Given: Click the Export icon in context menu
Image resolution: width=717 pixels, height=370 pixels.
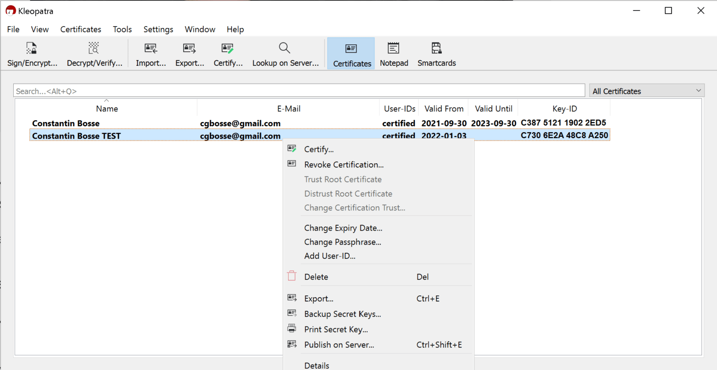Looking at the screenshot, I should pyautogui.click(x=292, y=298).
